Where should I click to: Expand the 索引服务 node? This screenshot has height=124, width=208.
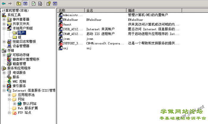point(4,86)
